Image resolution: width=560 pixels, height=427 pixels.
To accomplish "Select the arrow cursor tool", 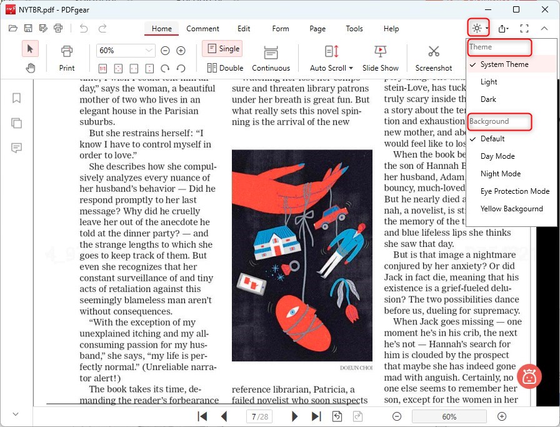I will click(30, 49).
